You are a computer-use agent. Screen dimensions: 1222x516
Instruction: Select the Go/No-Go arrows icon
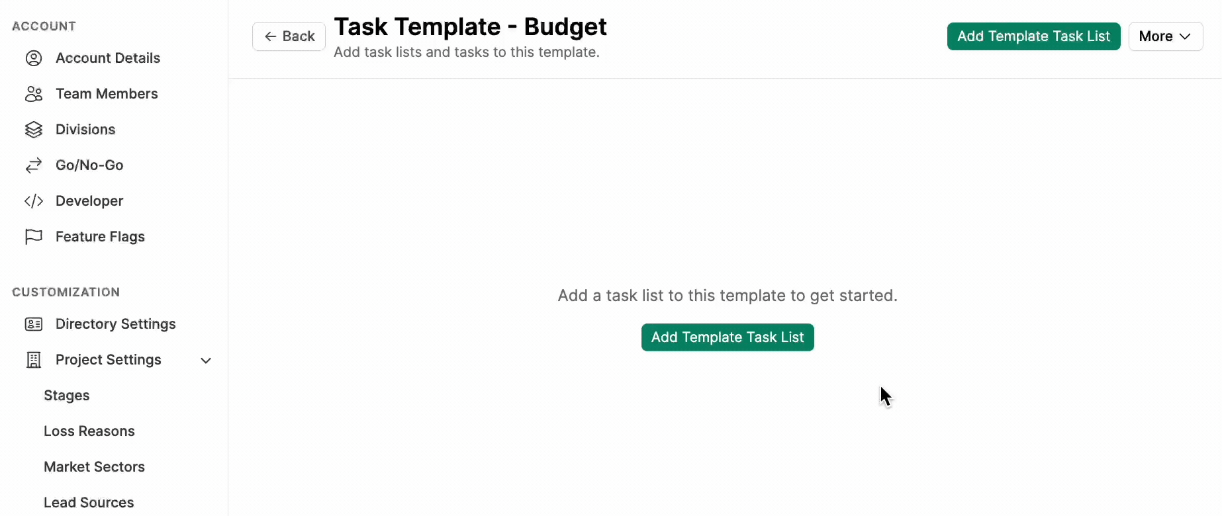point(33,165)
